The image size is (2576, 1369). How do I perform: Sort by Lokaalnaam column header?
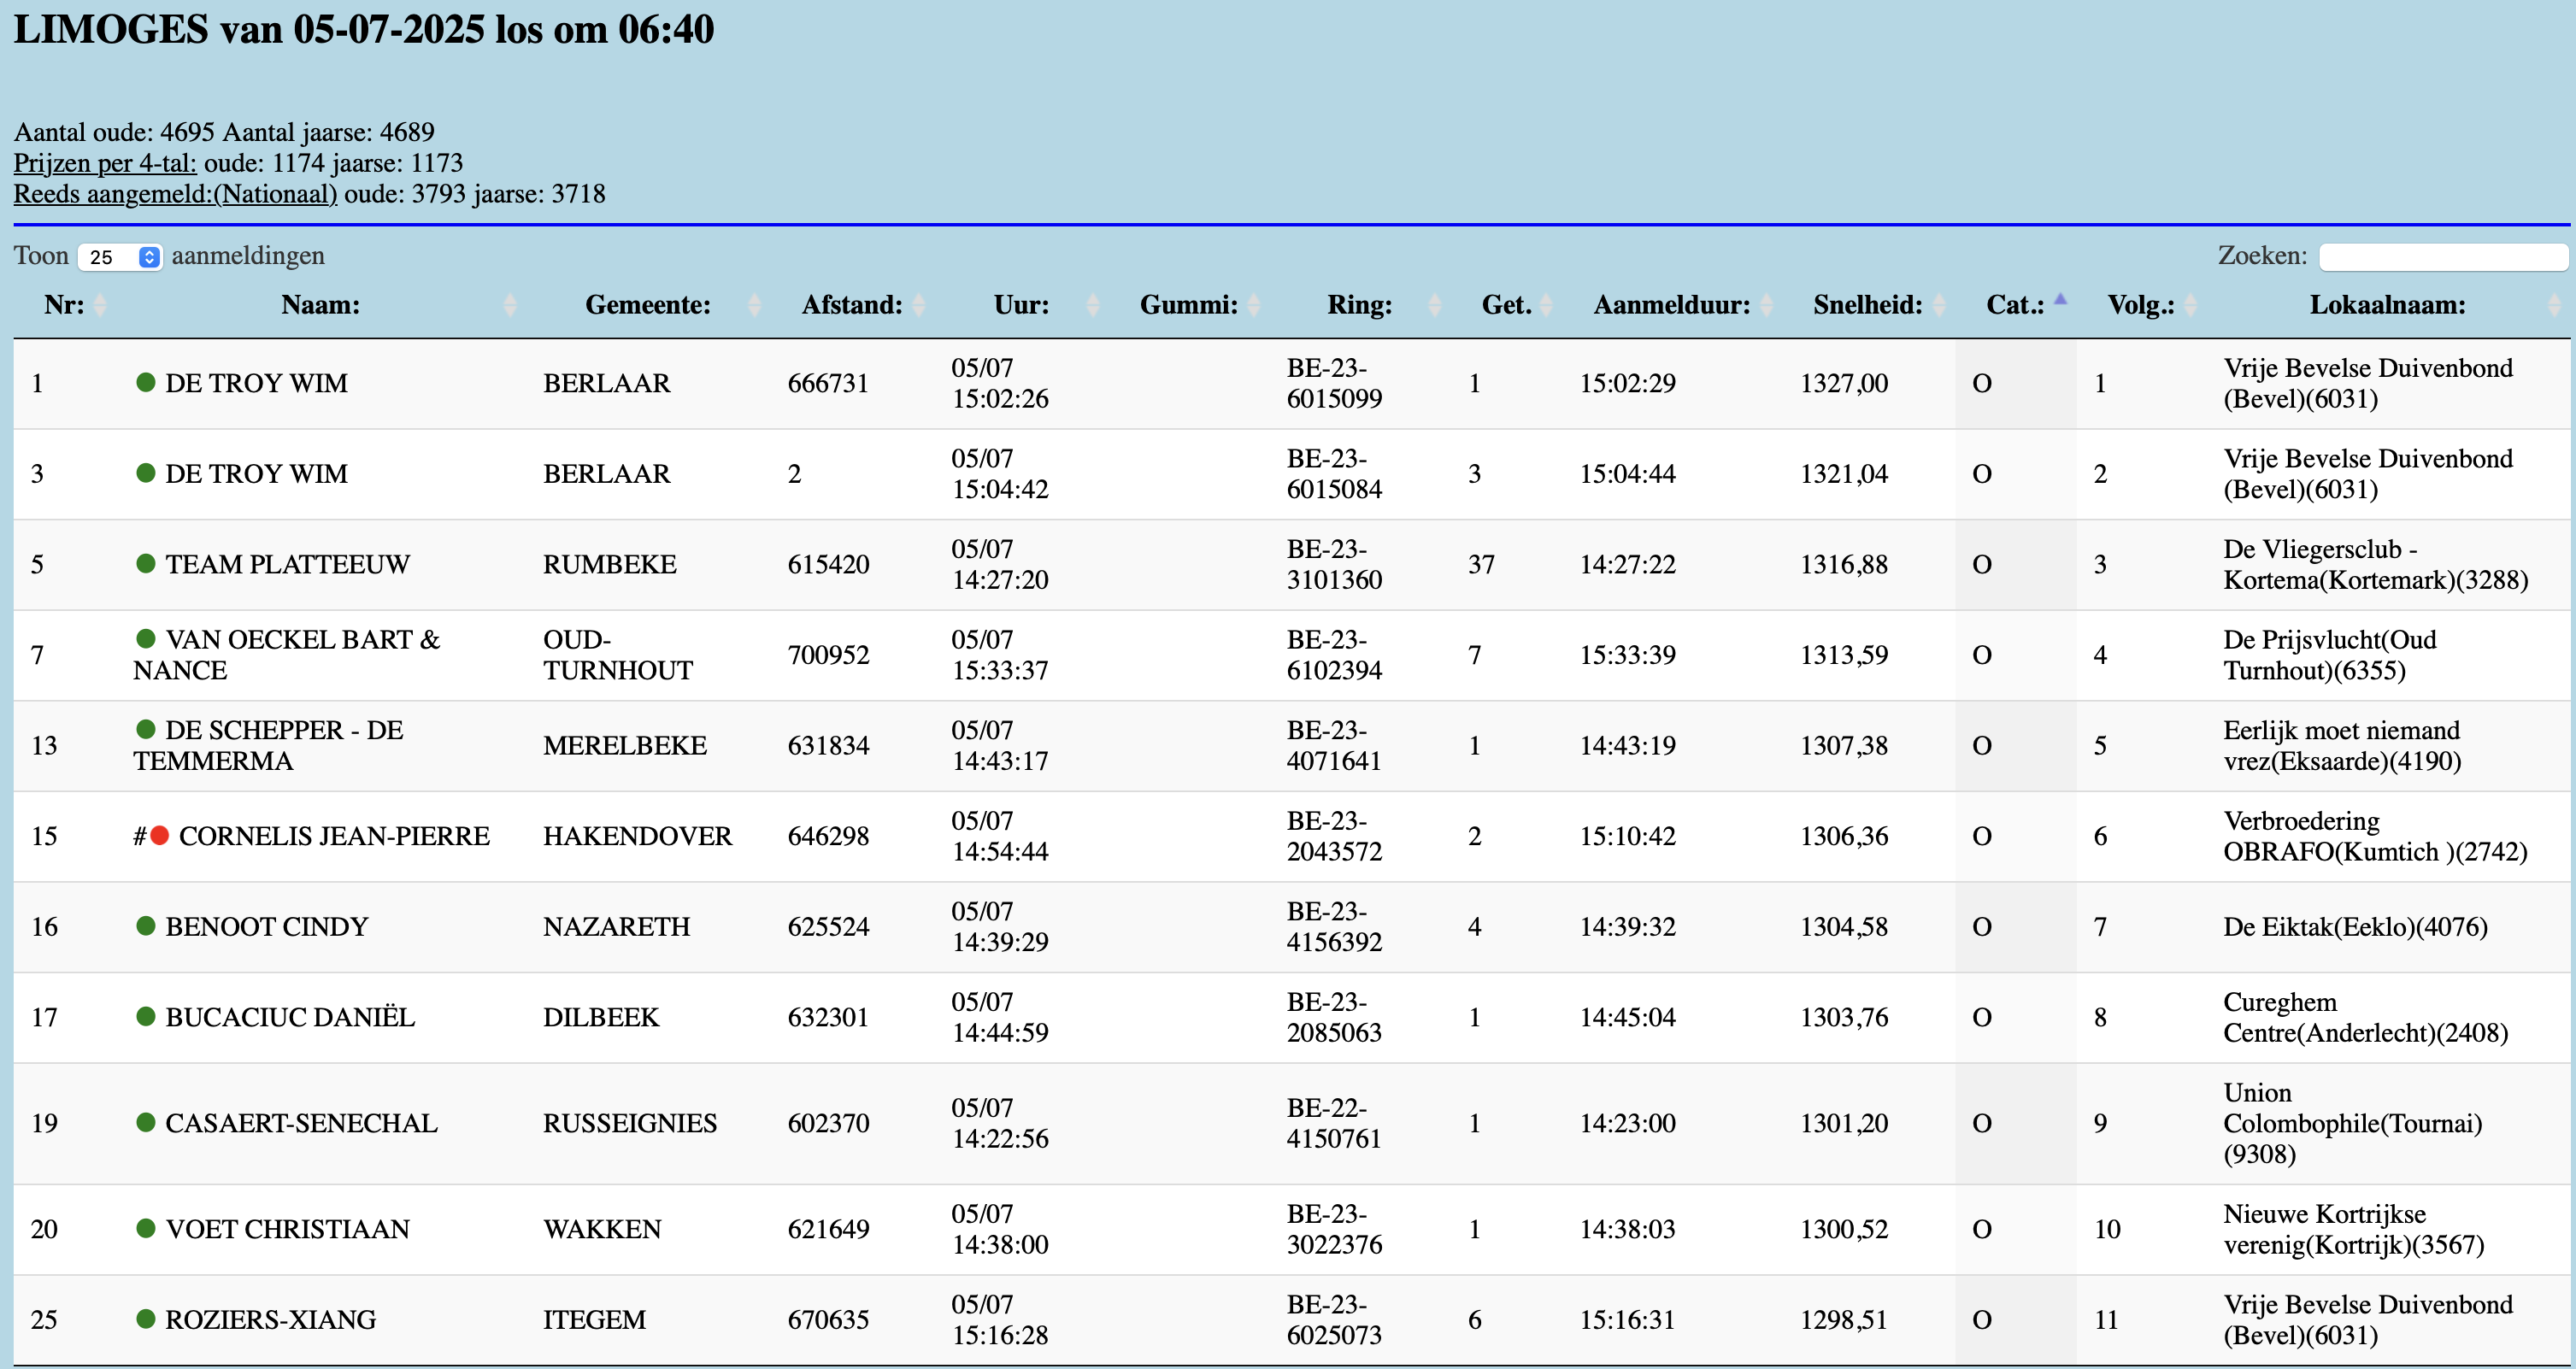pos(2386,305)
